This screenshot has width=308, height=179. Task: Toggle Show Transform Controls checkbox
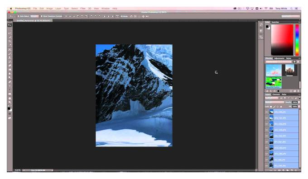pos(42,16)
